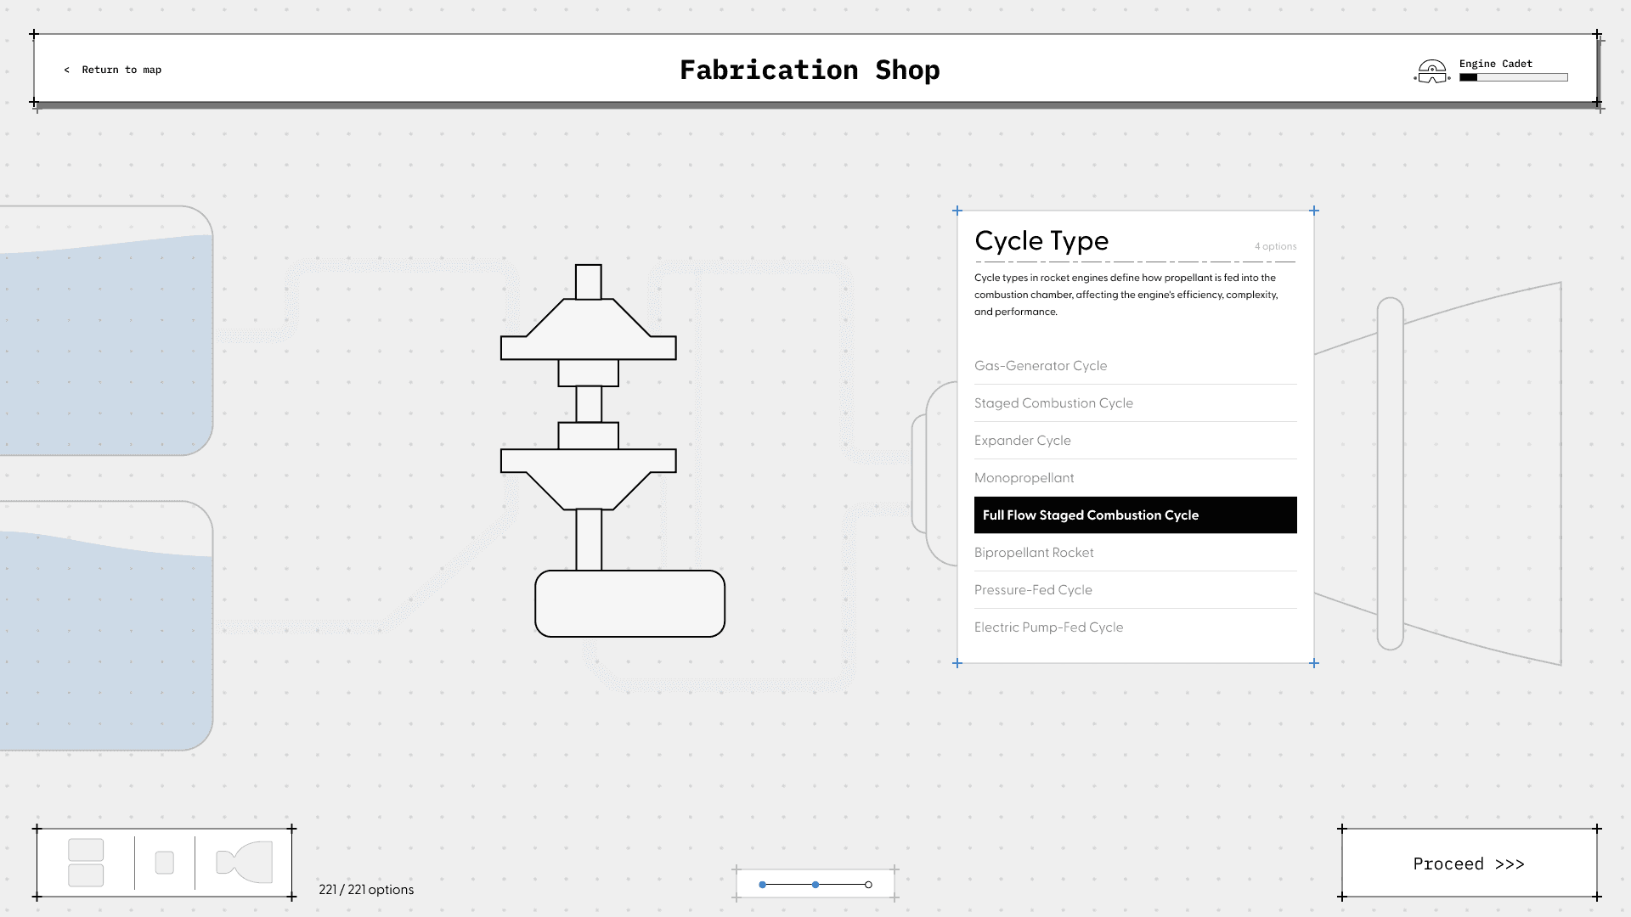Click the faint nozzle outline sketch on the right
Screen dimensions: 1631x917
coord(1478,475)
